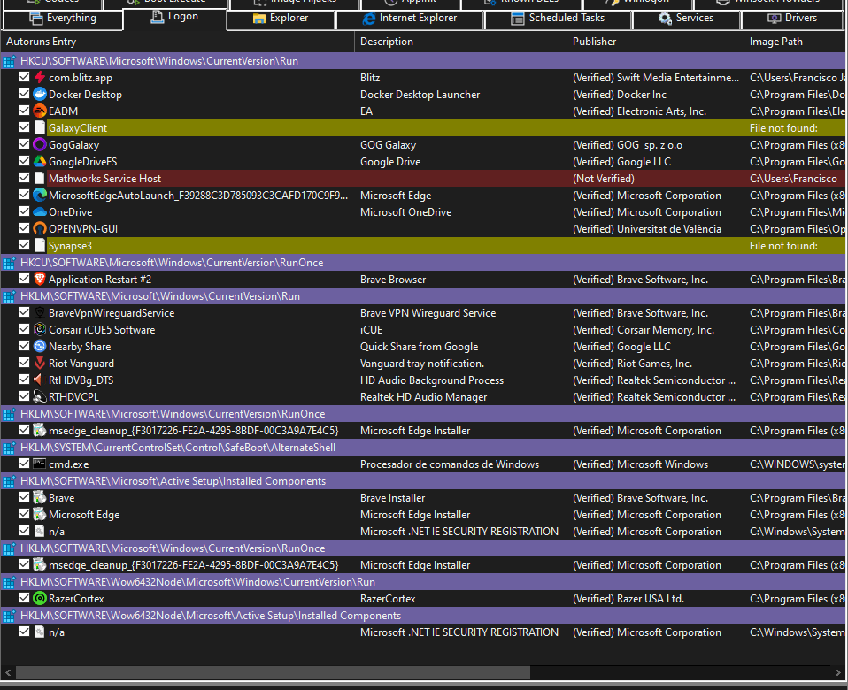Uncheck the GalaxyClient entry checkbox
Image resolution: width=848 pixels, height=690 pixels.
(x=24, y=127)
